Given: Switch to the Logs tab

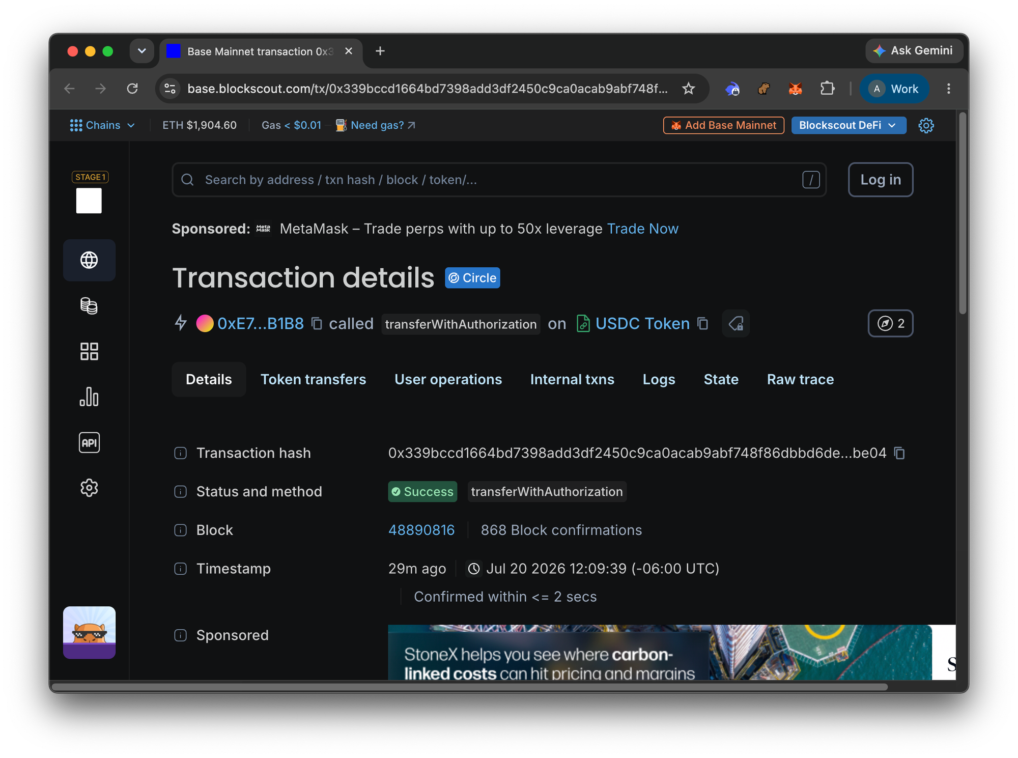Looking at the screenshot, I should [659, 380].
